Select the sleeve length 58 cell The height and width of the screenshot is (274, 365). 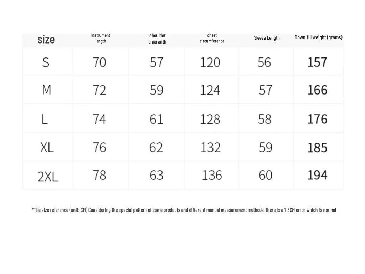click(265, 119)
